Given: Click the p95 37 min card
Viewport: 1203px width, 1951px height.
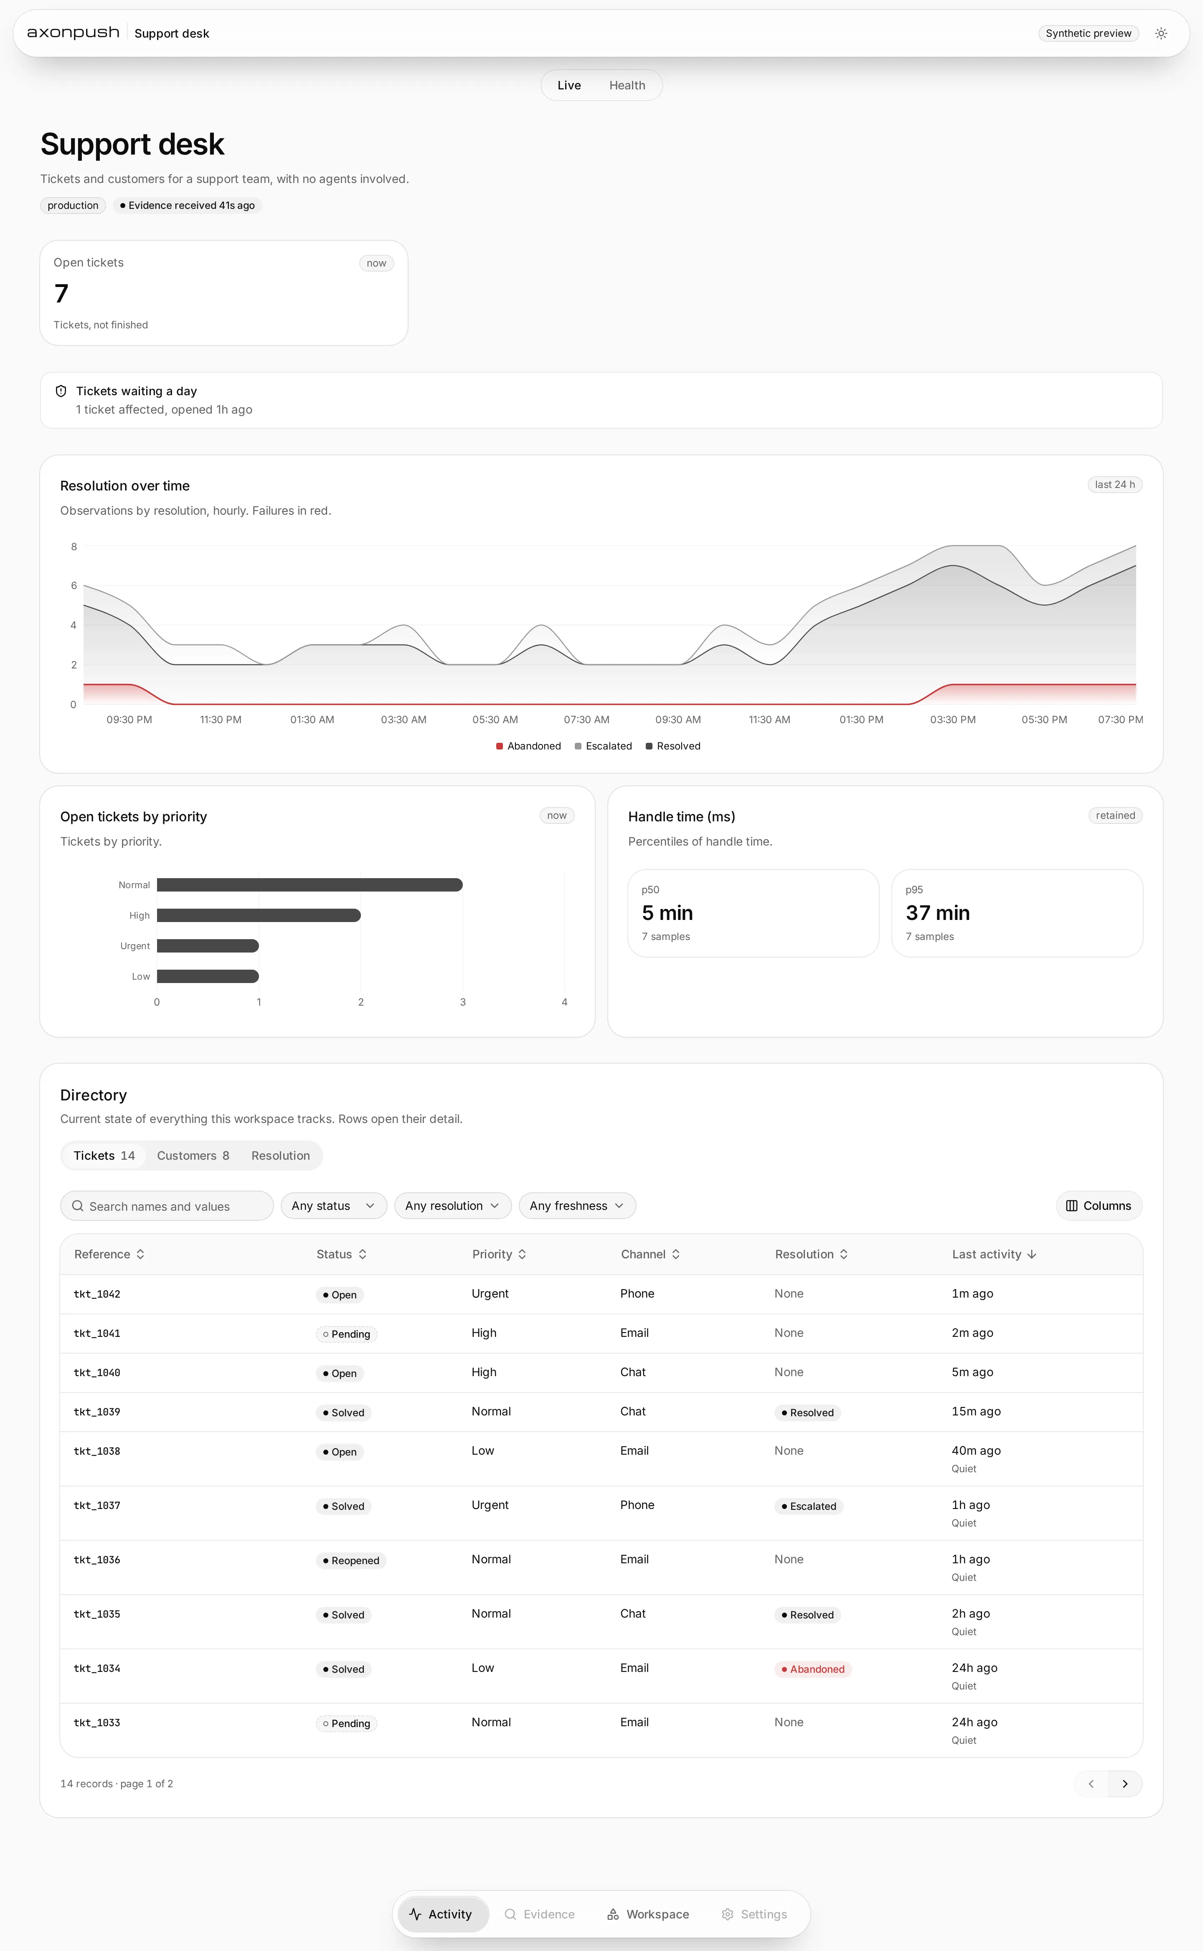Looking at the screenshot, I should pyautogui.click(x=1017, y=913).
